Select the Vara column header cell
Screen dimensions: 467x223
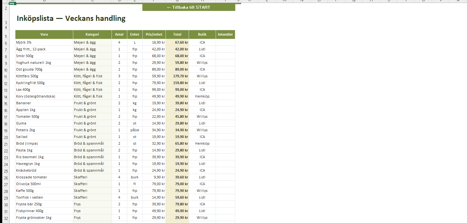coord(44,34)
